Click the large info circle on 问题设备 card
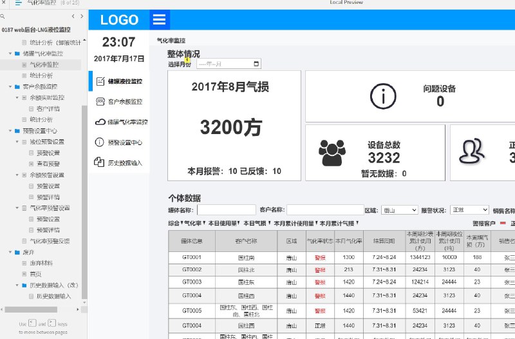The width and height of the screenshot is (515, 339). click(x=383, y=96)
